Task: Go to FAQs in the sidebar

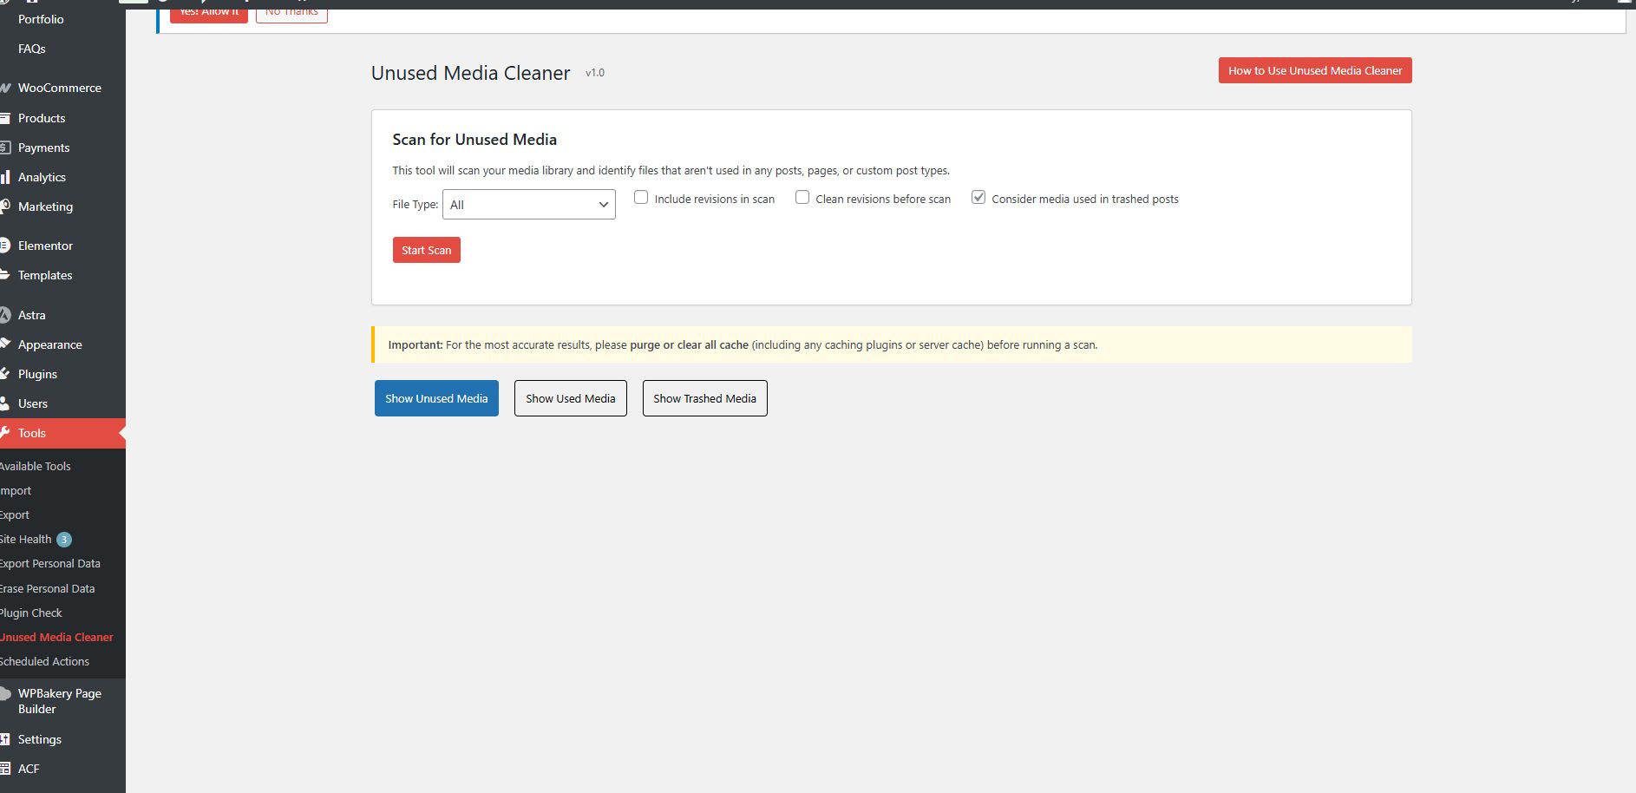Action: click(x=32, y=49)
